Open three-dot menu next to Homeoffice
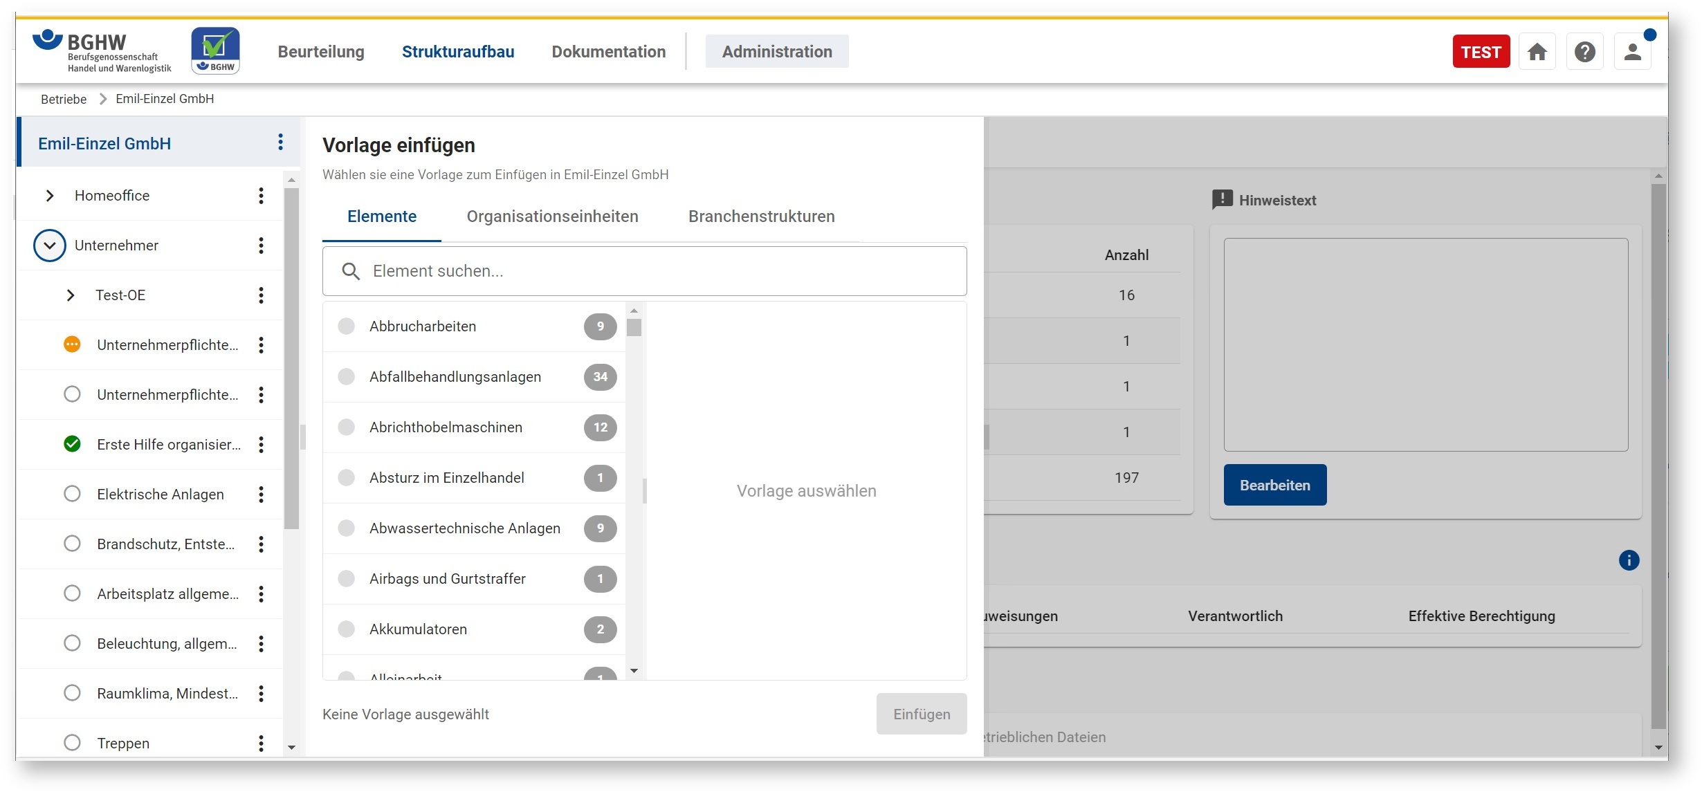The height and width of the screenshot is (794, 1702). tap(261, 196)
